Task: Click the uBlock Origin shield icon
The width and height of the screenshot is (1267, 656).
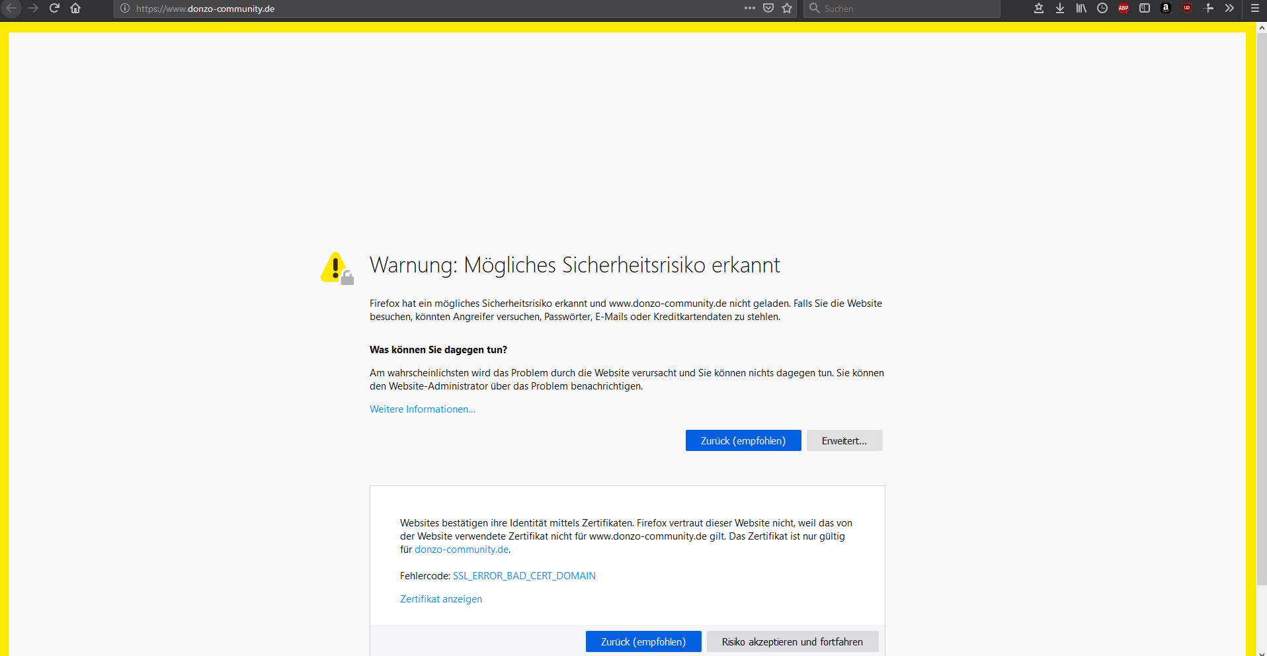Action: 1187,8
